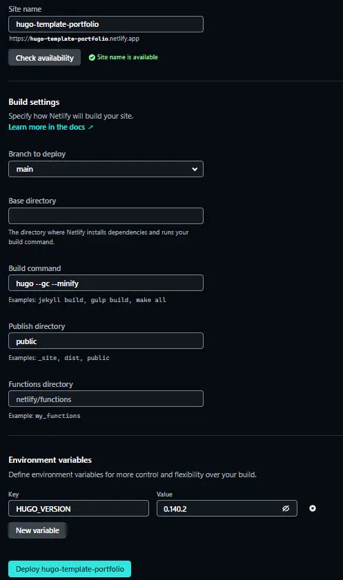The height and width of the screenshot is (580, 343).
Task: Open the Branch to deploy dropdown showing main
Action: point(106,169)
